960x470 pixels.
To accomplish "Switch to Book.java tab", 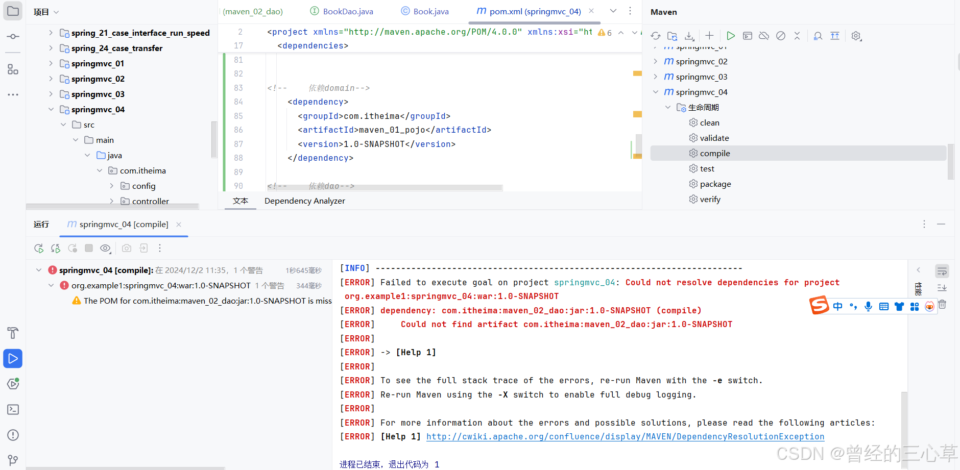I will click(425, 11).
